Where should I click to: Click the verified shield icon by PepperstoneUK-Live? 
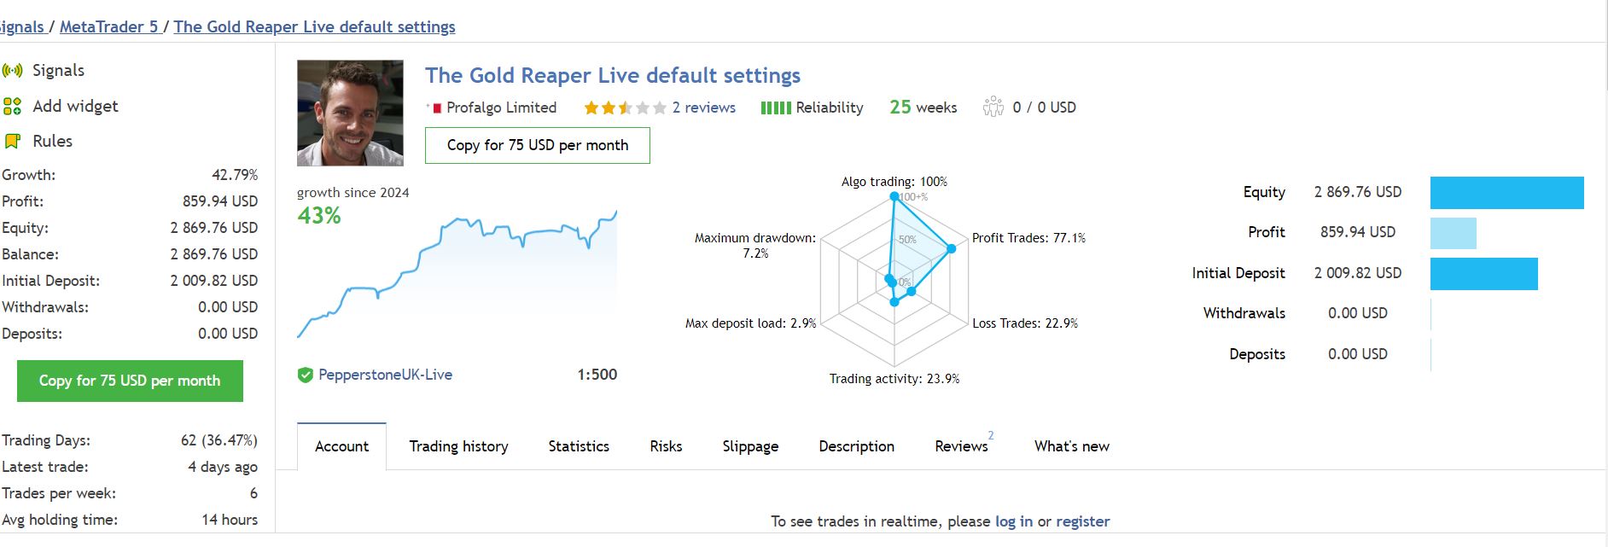[305, 375]
